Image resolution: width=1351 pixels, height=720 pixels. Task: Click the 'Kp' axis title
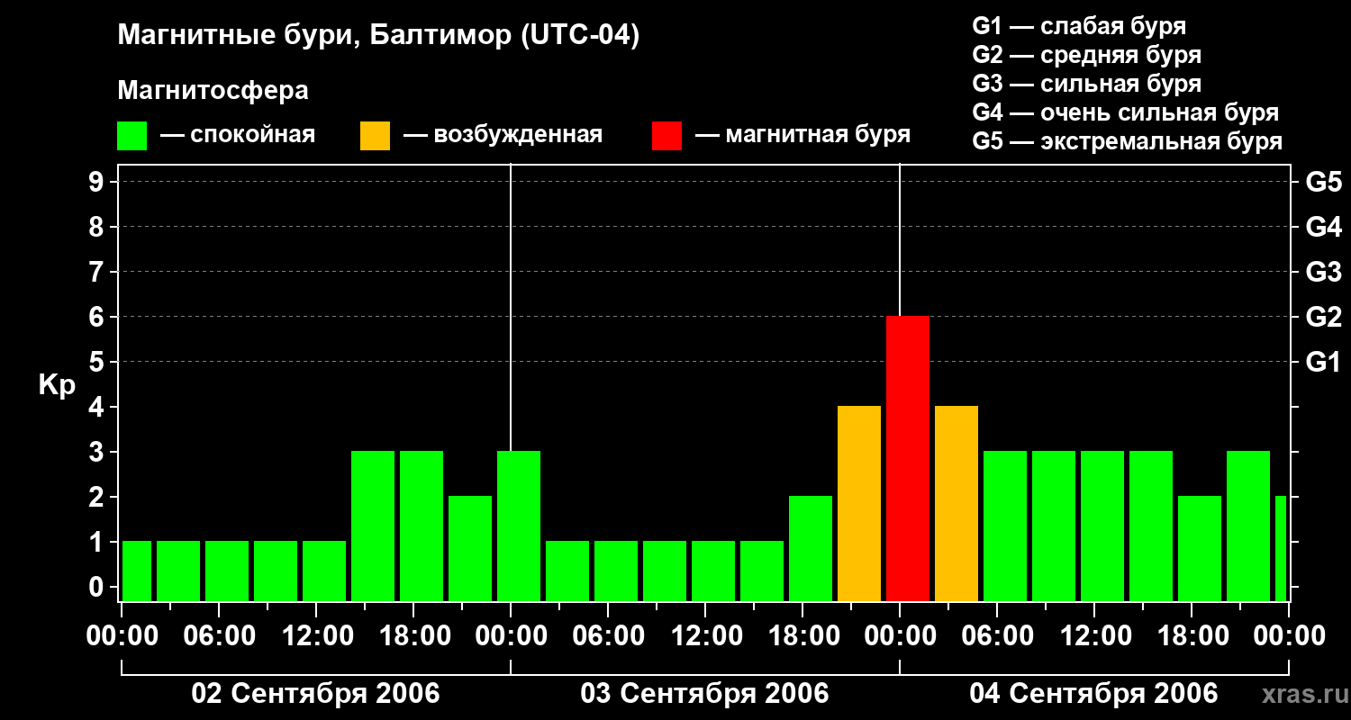click(x=58, y=385)
